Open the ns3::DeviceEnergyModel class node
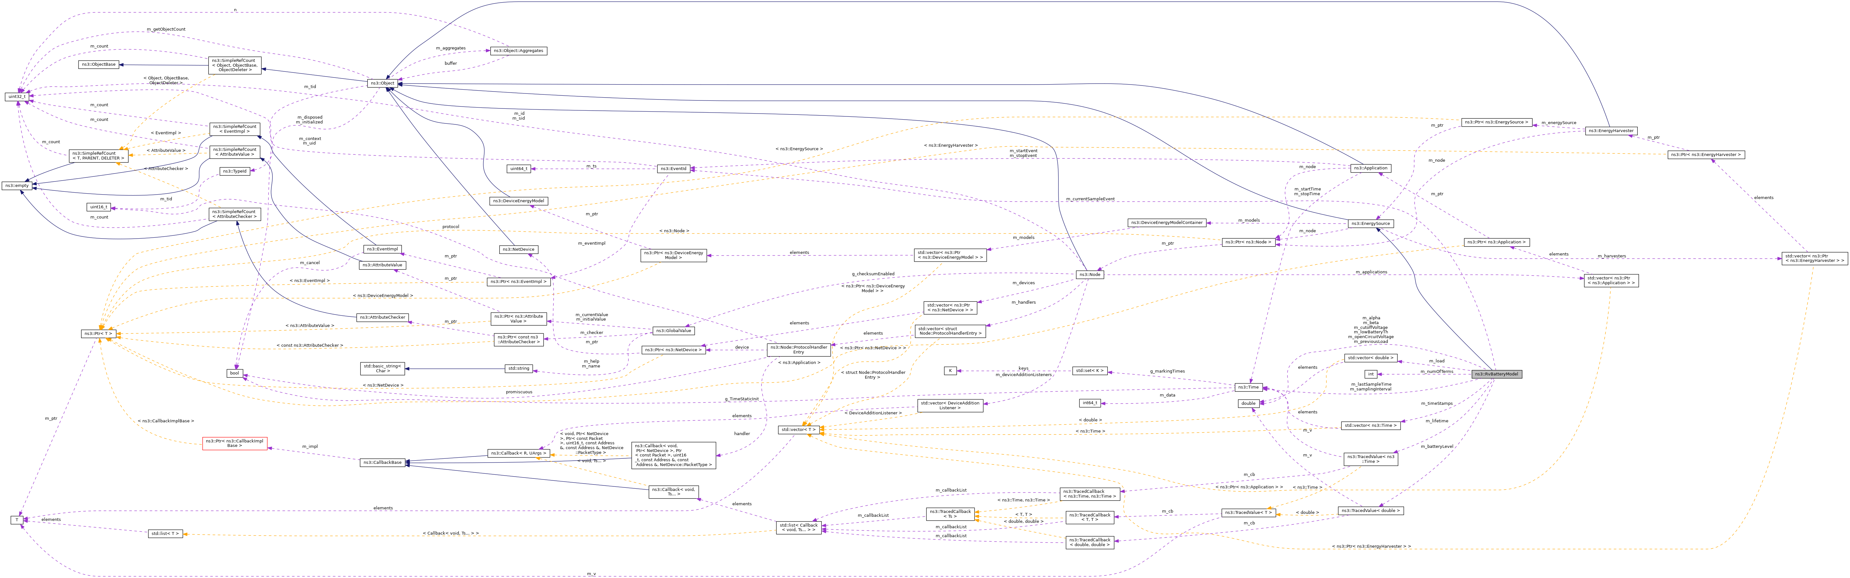Image resolution: width=1850 pixels, height=578 pixels. pos(518,201)
